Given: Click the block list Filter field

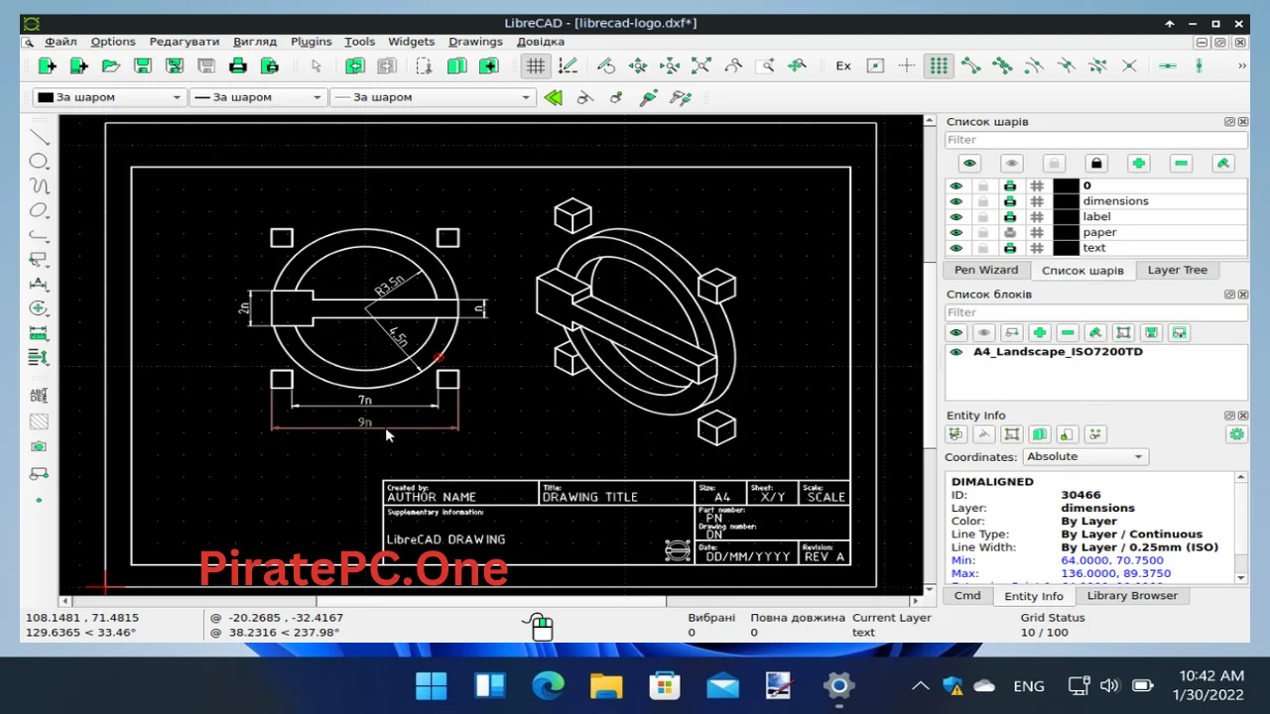Looking at the screenshot, I should (1095, 312).
